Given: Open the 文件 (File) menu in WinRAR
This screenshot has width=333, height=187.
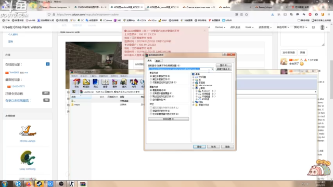Looking at the screenshot, I should 74,76.
